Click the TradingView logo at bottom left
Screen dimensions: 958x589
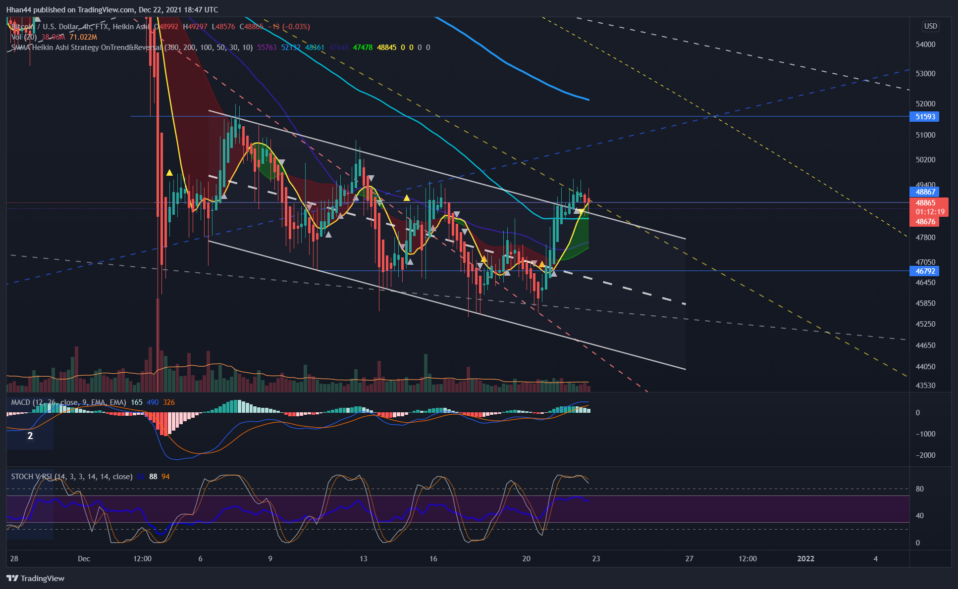coord(36,578)
